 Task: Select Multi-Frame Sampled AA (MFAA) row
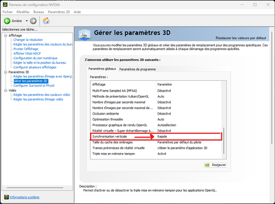(x=156, y=91)
